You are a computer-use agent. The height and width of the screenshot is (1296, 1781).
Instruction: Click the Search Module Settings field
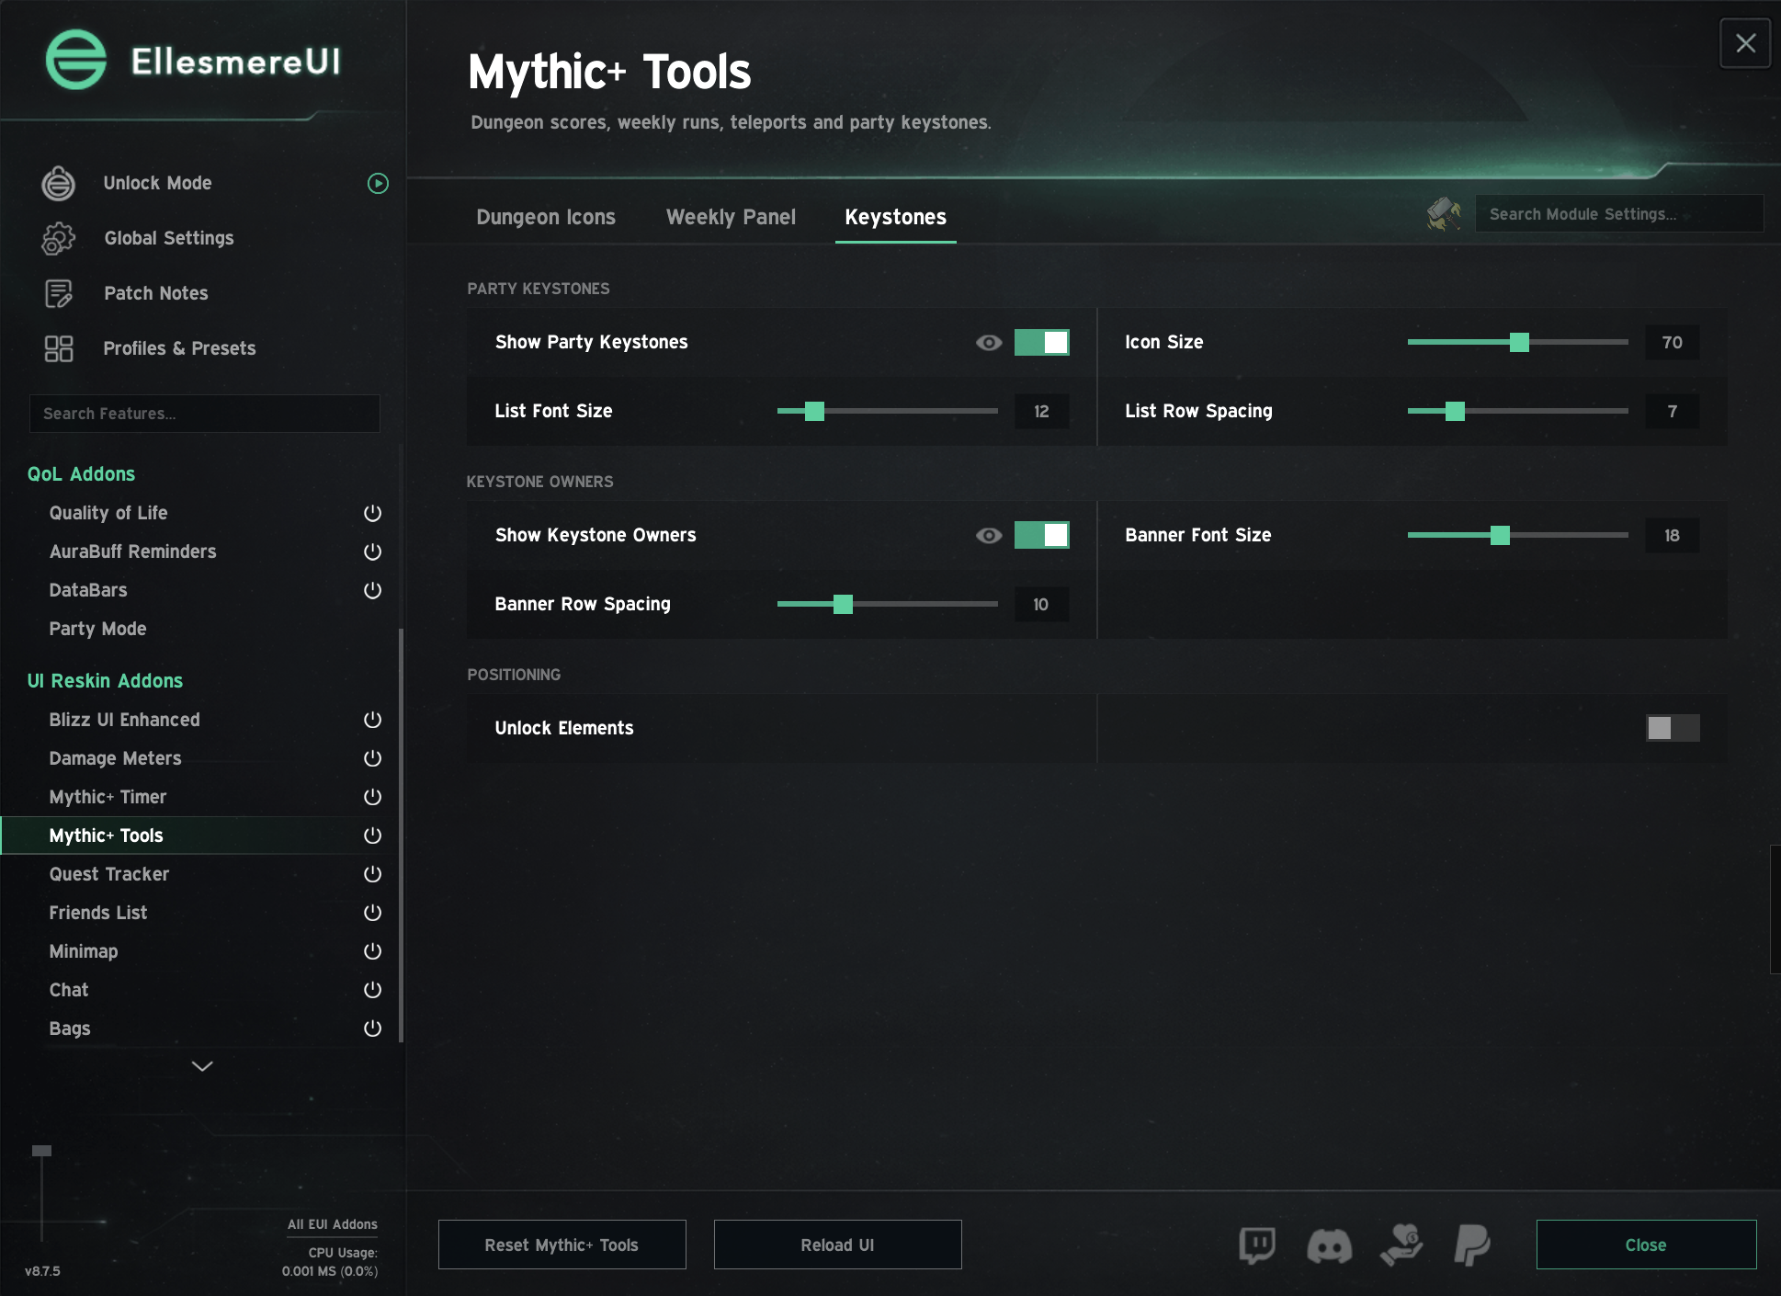(x=1618, y=214)
